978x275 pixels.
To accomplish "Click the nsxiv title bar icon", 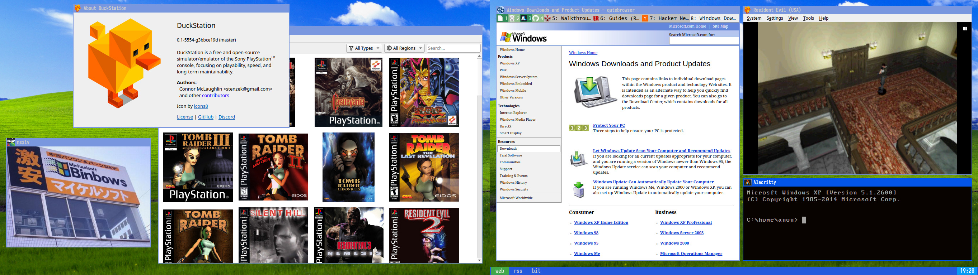I will coord(11,142).
